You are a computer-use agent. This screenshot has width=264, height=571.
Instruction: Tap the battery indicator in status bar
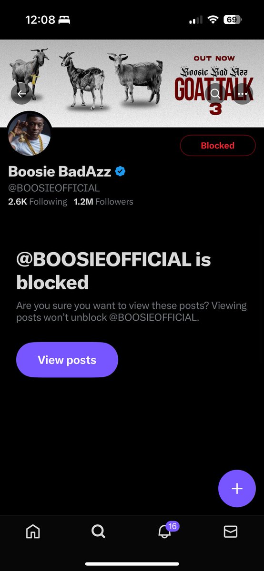point(232,20)
